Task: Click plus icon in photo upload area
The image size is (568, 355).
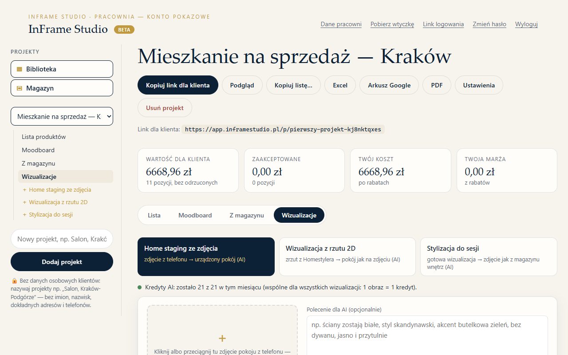Action: (222, 338)
